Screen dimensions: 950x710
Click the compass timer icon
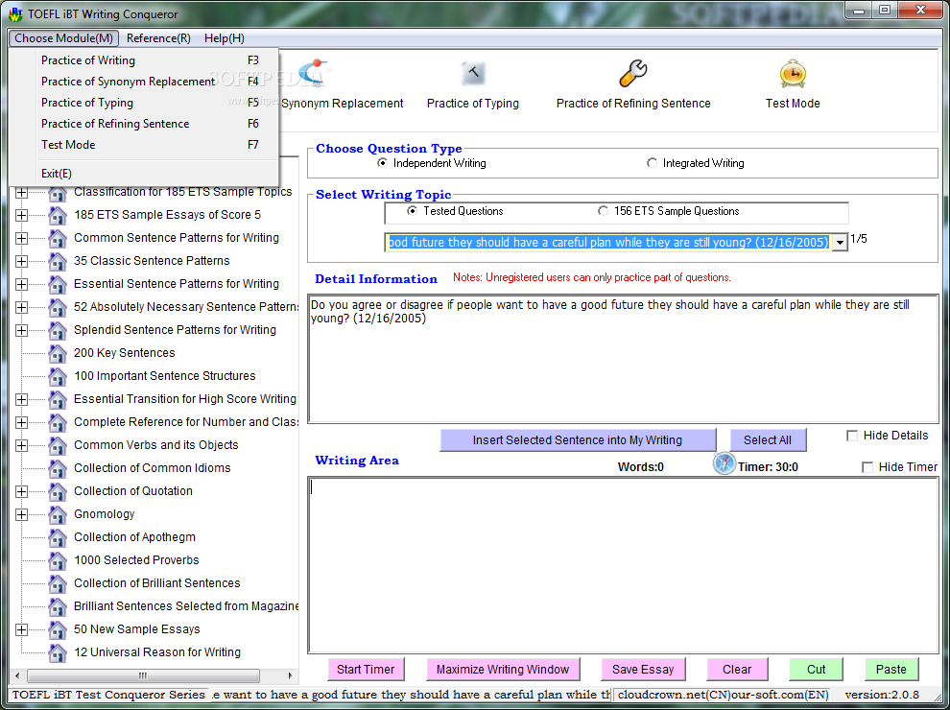[x=724, y=463]
